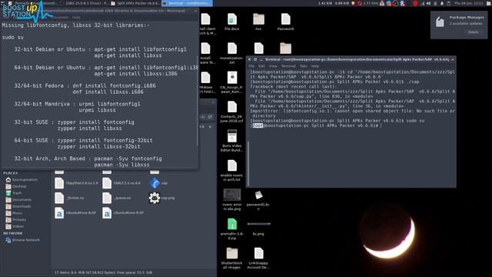Open Downloads in the Places sidebar
Viewport: 492px width, 277px height.
tap(18, 206)
